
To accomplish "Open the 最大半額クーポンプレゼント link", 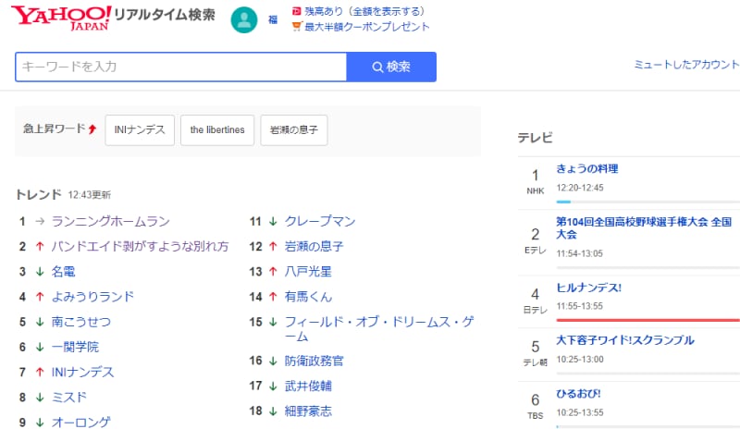I will point(367,27).
